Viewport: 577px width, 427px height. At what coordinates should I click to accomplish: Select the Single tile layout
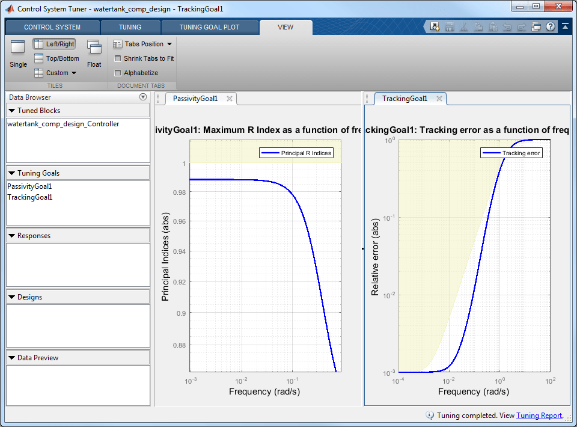point(18,53)
